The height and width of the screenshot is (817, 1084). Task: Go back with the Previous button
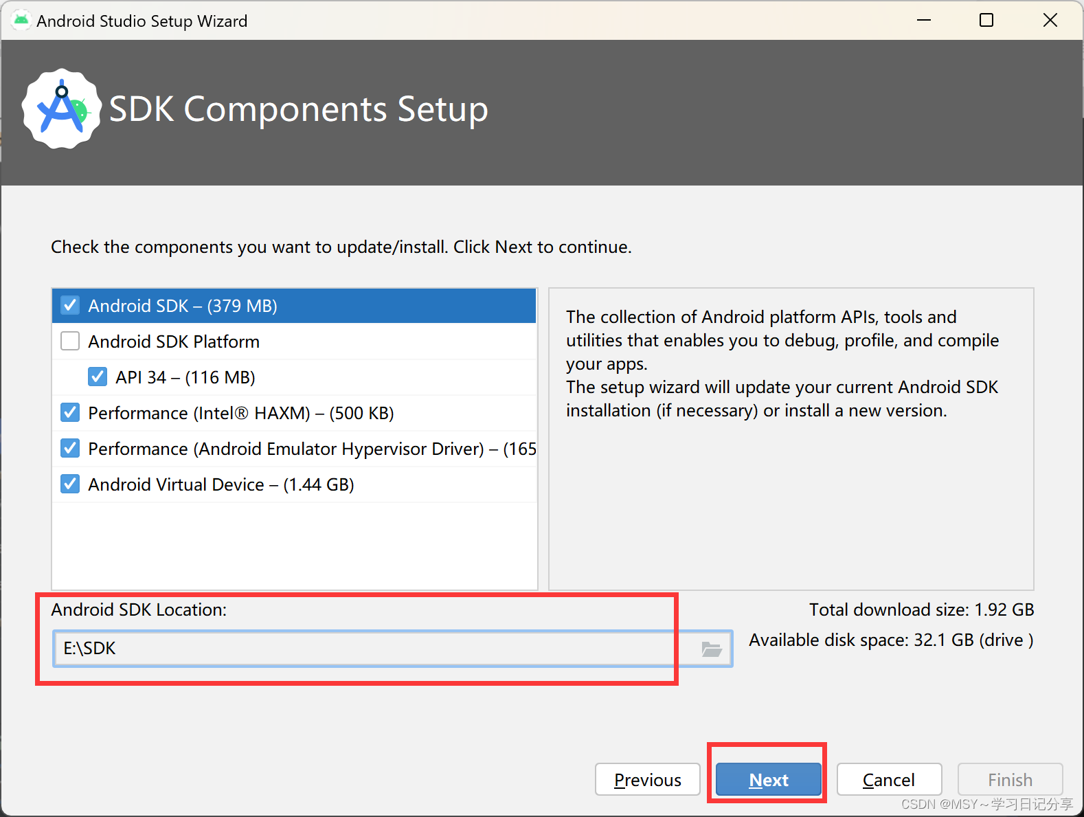click(x=647, y=780)
